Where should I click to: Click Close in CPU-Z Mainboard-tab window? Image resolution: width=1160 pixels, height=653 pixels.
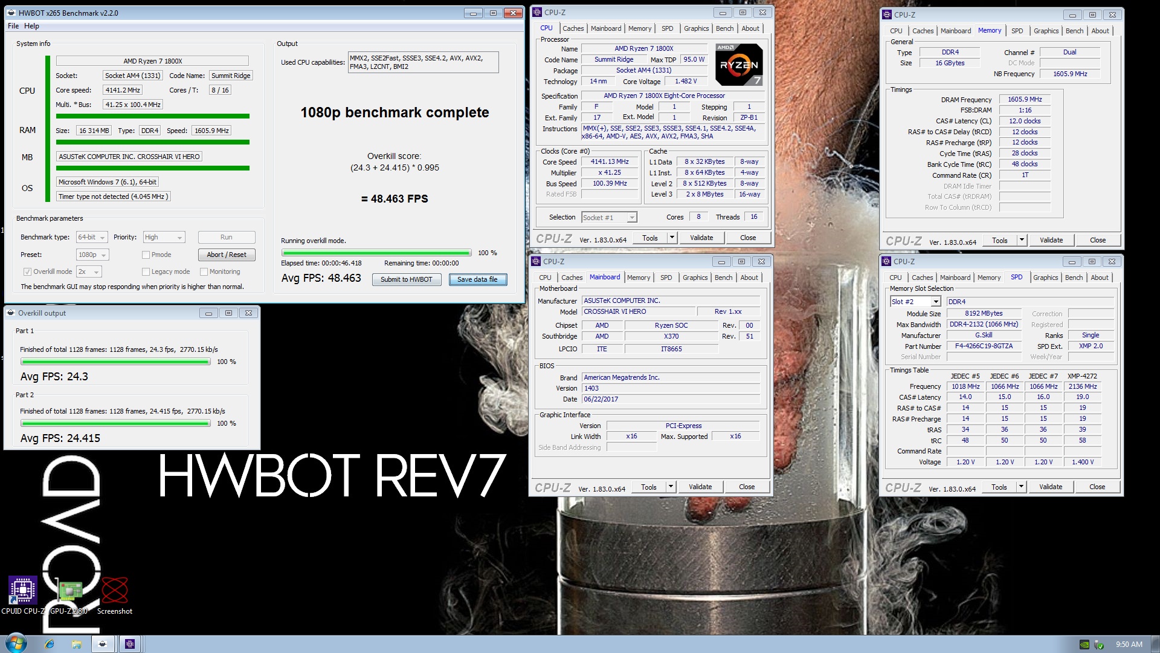[747, 487]
